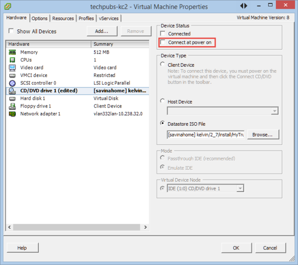Select the Emulate IDE mode
Viewport: 298px width, 265px height.
point(163,167)
